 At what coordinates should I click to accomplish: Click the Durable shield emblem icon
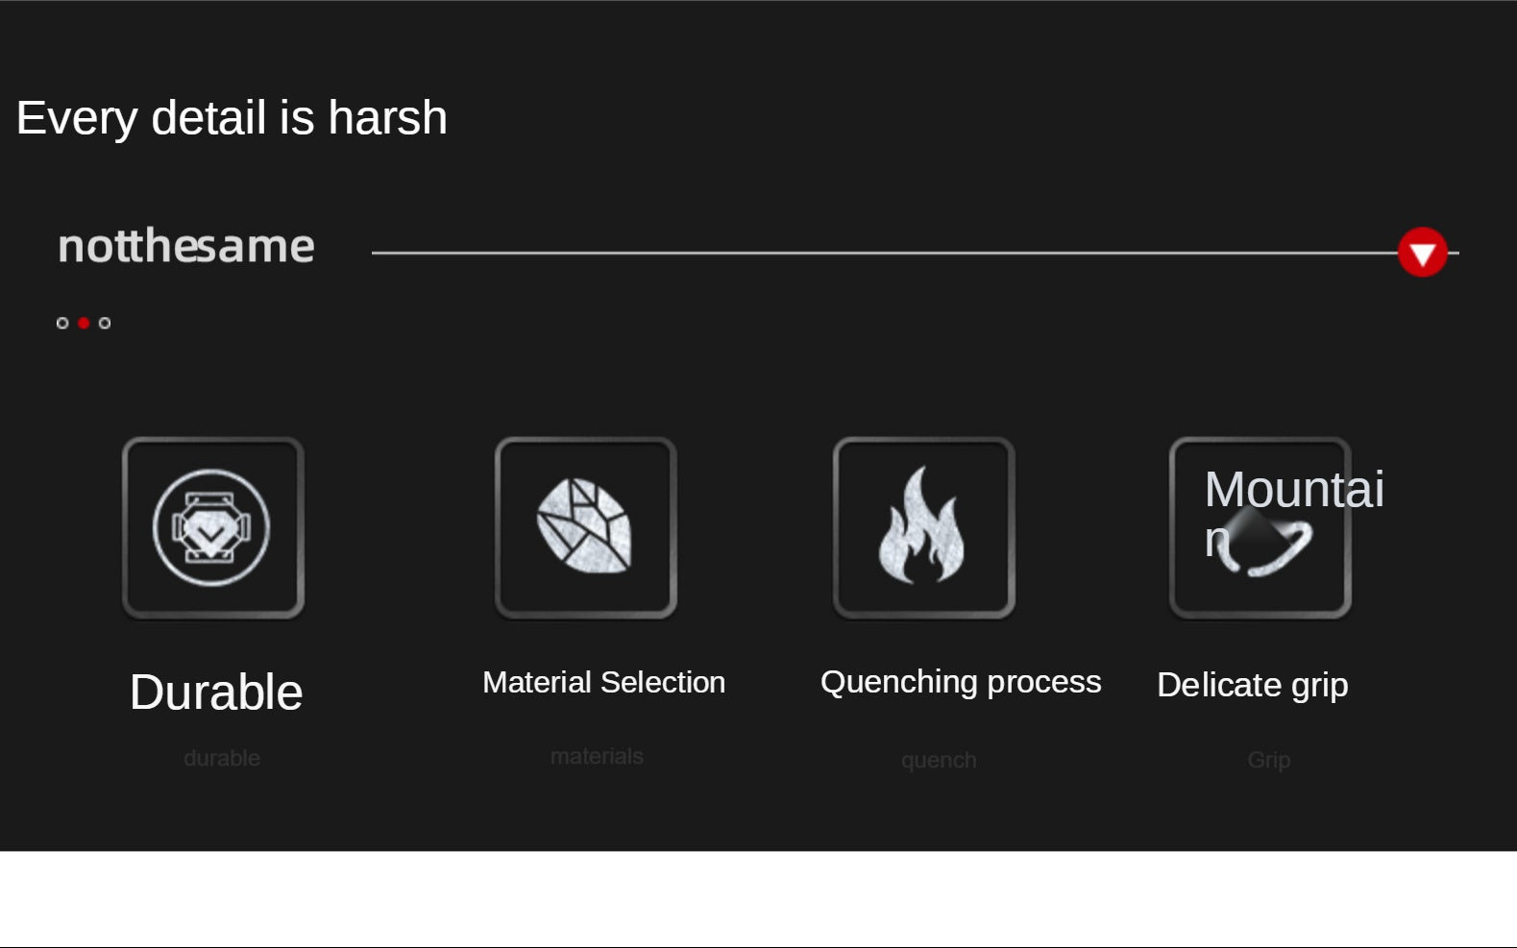tap(212, 528)
